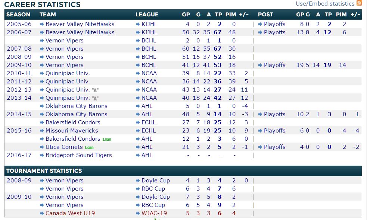The width and height of the screenshot is (367, 220).
Task: Click the TEAM column header
Action: click(x=47, y=15)
